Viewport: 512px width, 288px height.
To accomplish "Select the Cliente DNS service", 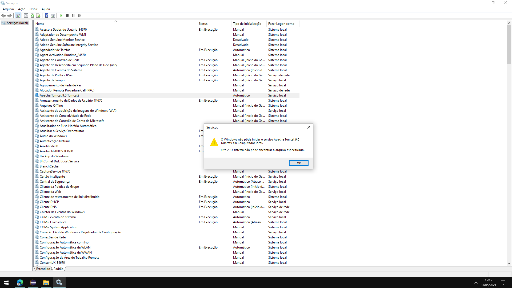I will click(167, 207).
